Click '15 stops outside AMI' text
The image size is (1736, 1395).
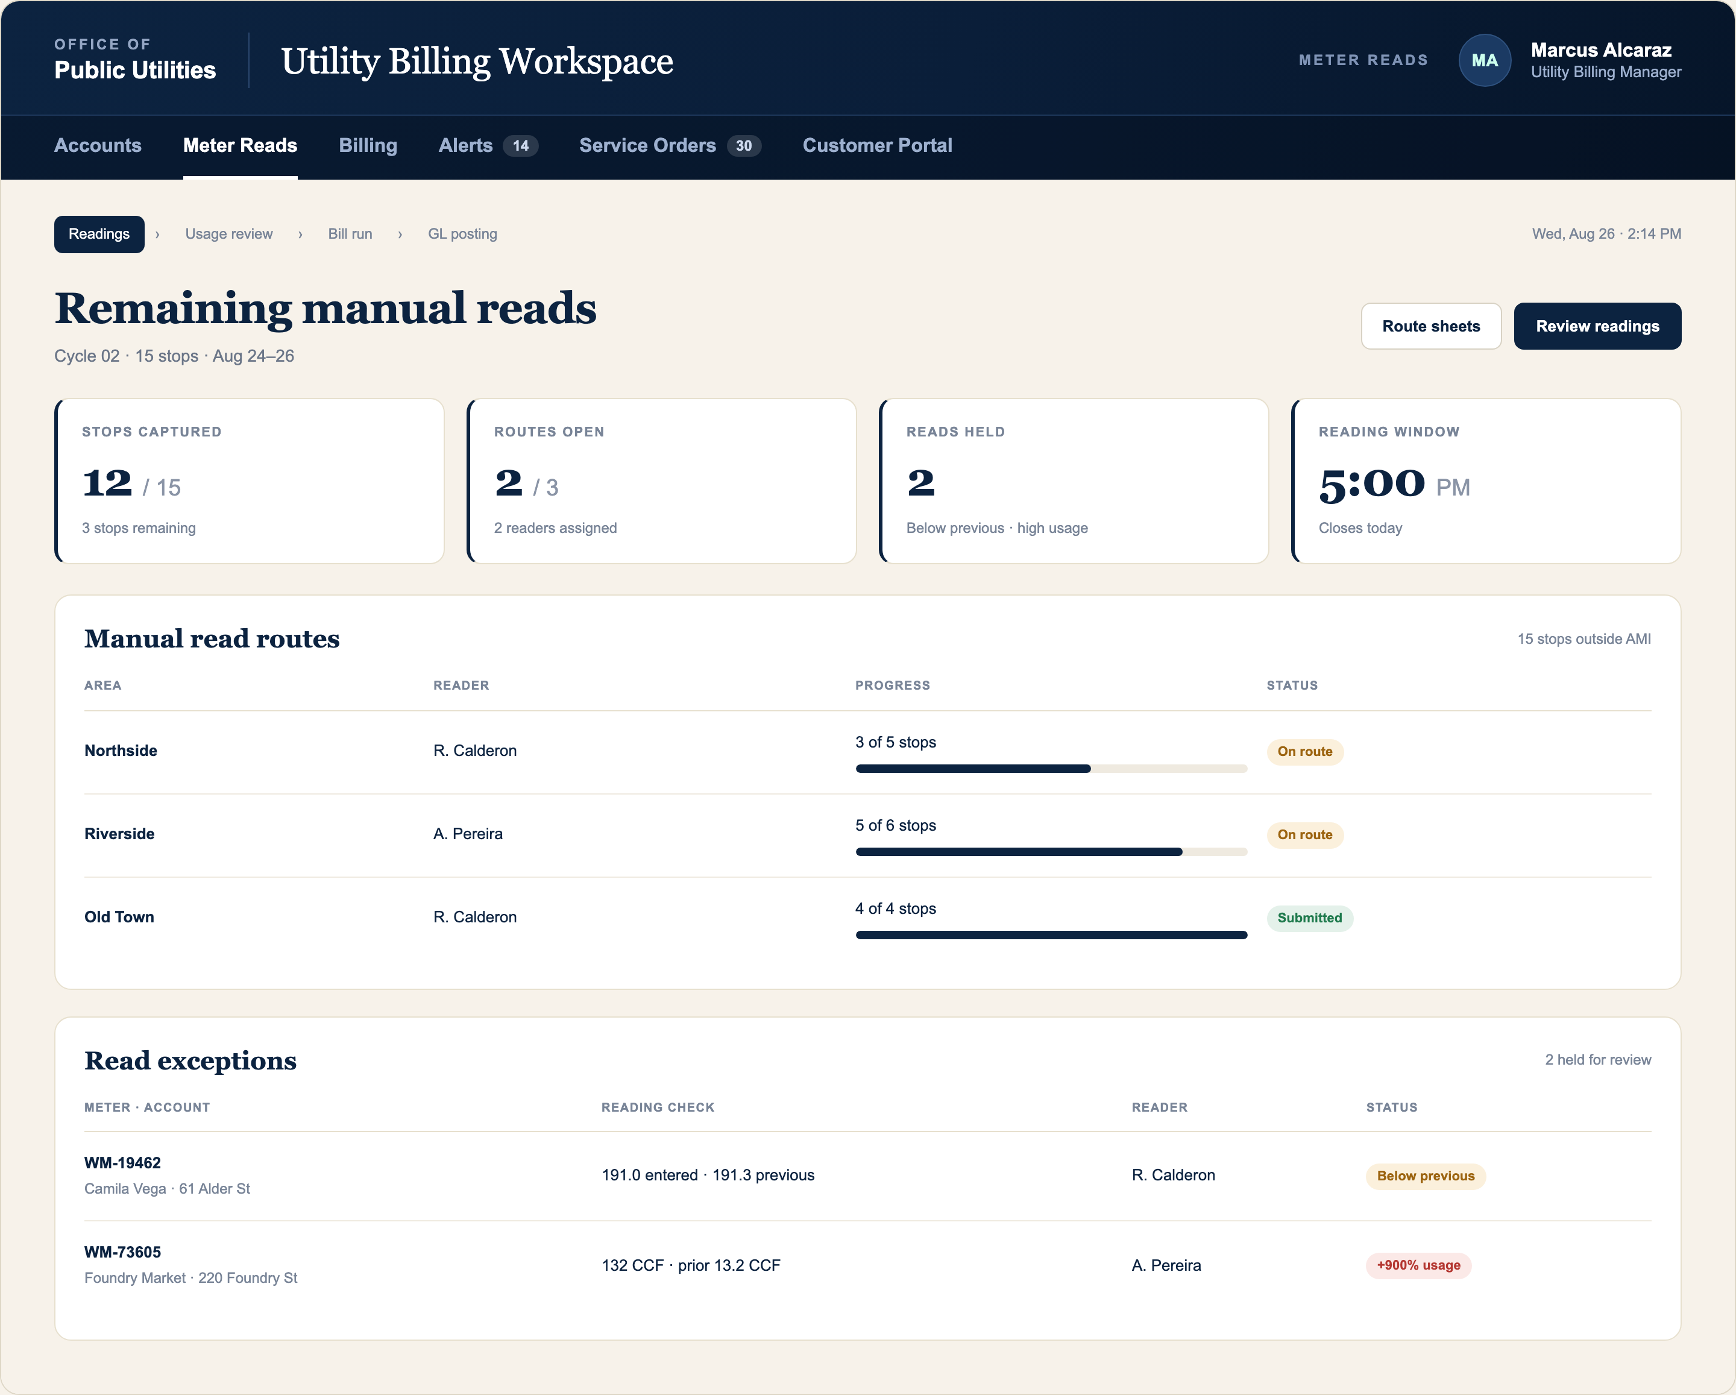[1584, 638]
